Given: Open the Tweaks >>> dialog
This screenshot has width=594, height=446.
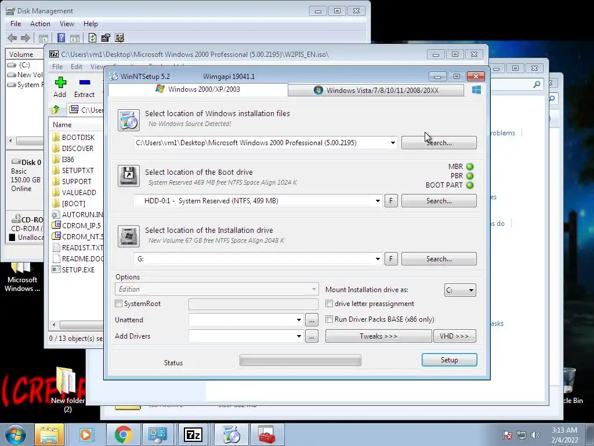Looking at the screenshot, I should click(x=378, y=336).
